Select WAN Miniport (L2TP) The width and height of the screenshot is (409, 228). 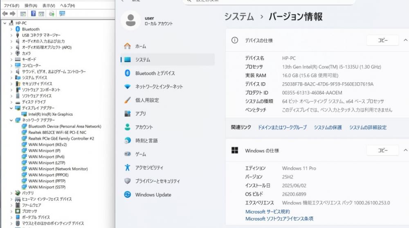[47, 163]
